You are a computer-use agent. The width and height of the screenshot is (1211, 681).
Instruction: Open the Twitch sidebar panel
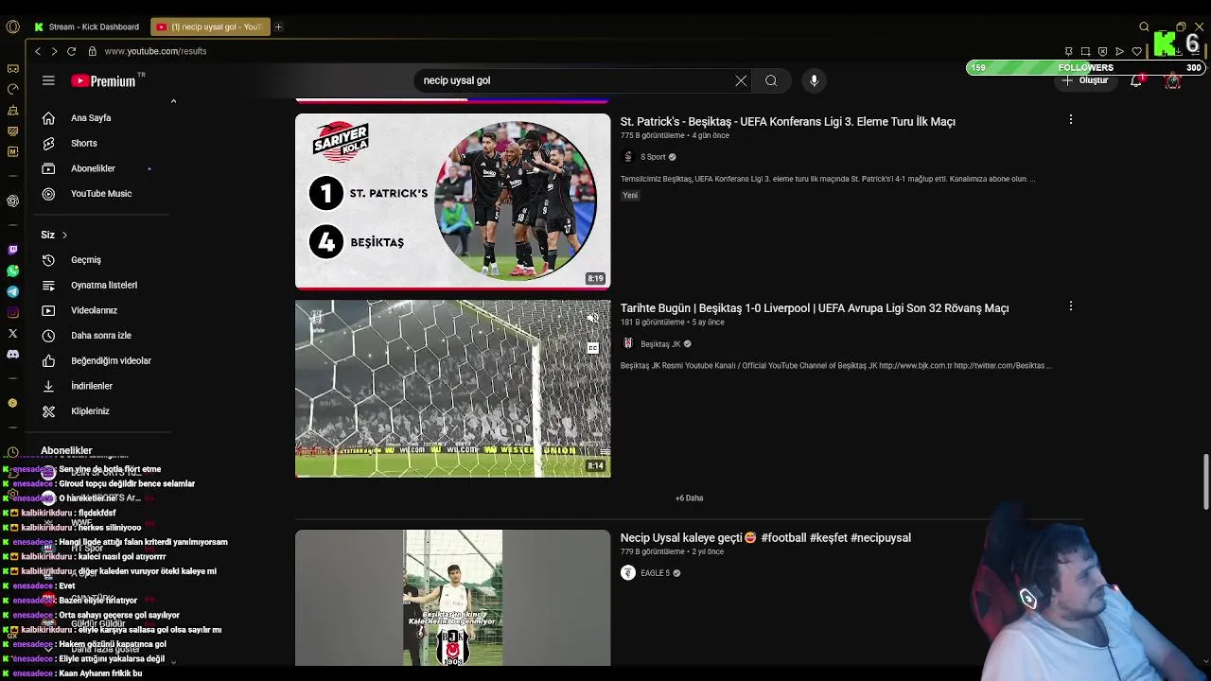[12, 250]
